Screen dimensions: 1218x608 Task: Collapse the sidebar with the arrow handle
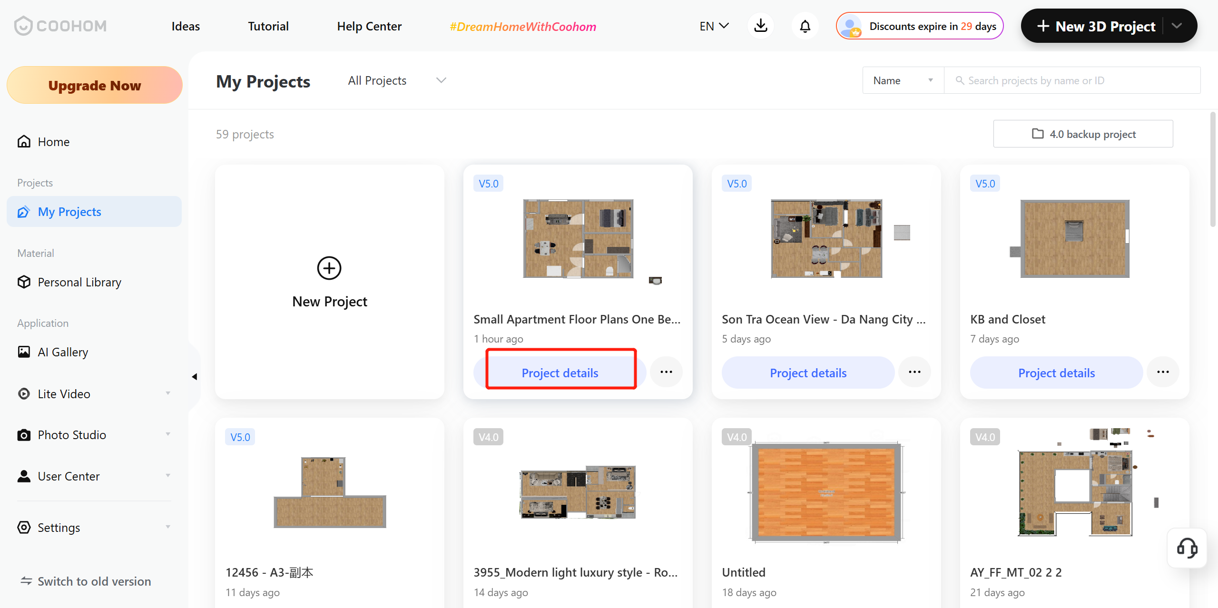[194, 377]
